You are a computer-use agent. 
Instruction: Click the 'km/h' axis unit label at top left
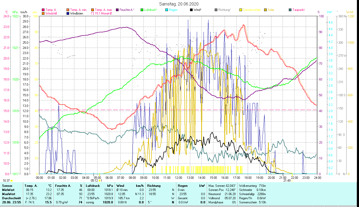pos(24,12)
